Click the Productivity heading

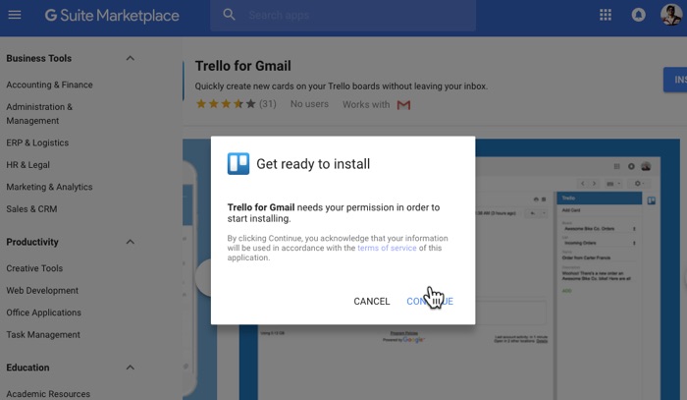click(x=32, y=242)
